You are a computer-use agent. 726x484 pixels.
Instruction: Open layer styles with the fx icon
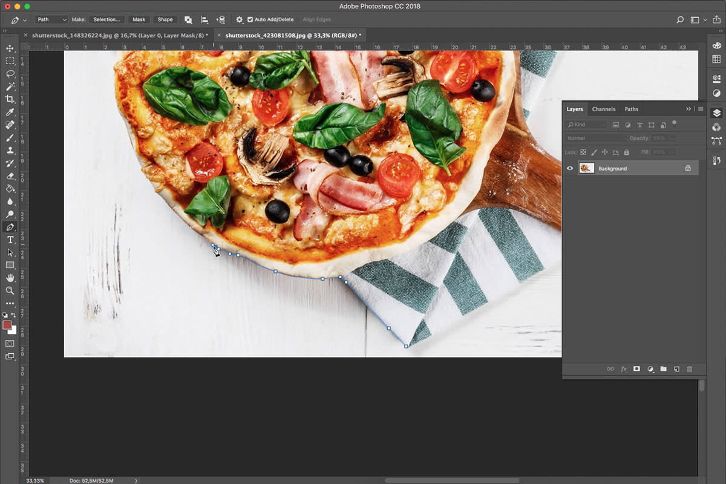pyautogui.click(x=624, y=369)
